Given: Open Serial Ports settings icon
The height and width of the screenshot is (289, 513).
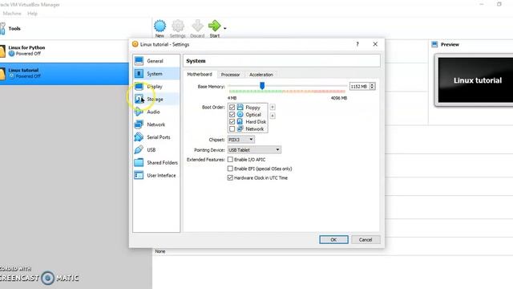Looking at the screenshot, I should point(139,137).
